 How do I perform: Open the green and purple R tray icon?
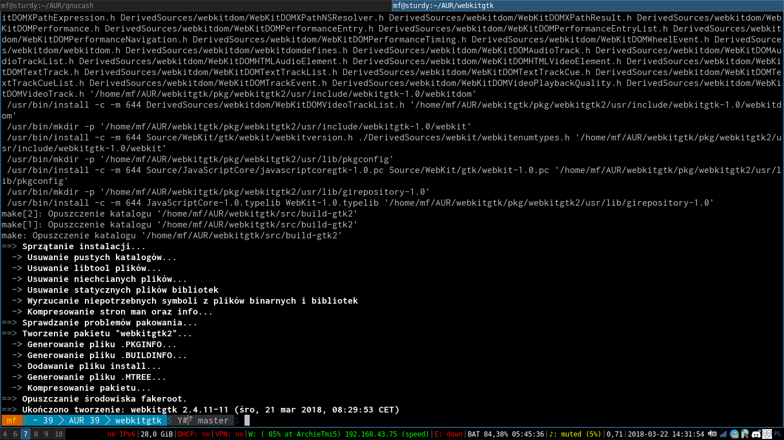745,434
